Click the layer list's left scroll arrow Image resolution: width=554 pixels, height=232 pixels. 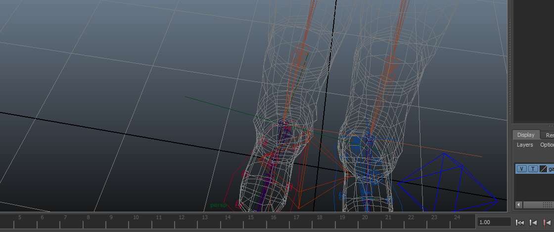[519, 205]
